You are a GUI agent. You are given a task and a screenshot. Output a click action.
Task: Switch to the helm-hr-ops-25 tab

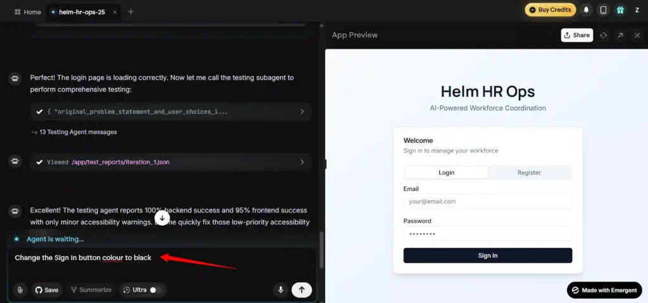(x=82, y=12)
